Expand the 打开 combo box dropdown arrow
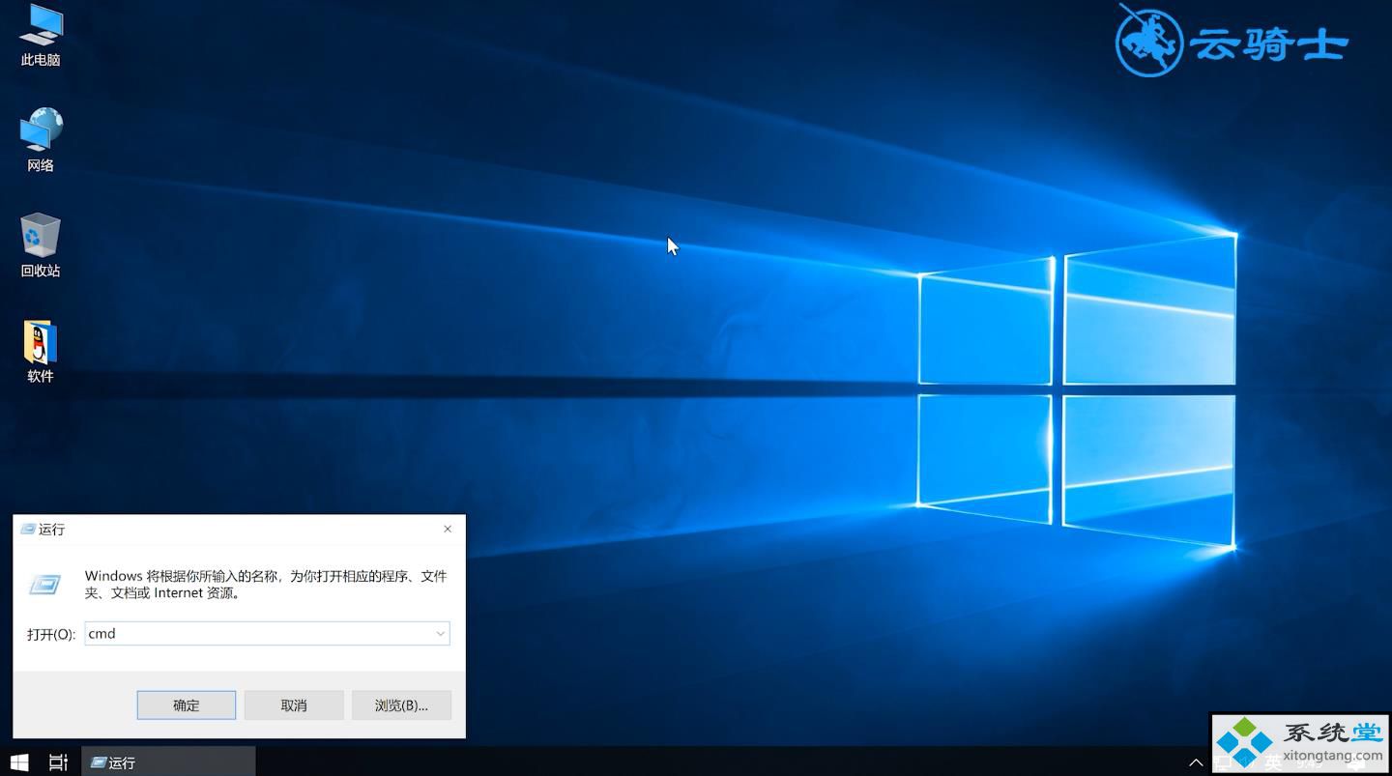 point(440,634)
